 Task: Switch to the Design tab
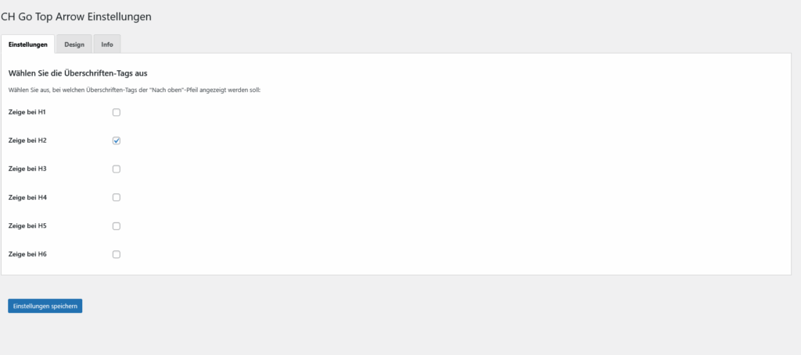pos(74,44)
